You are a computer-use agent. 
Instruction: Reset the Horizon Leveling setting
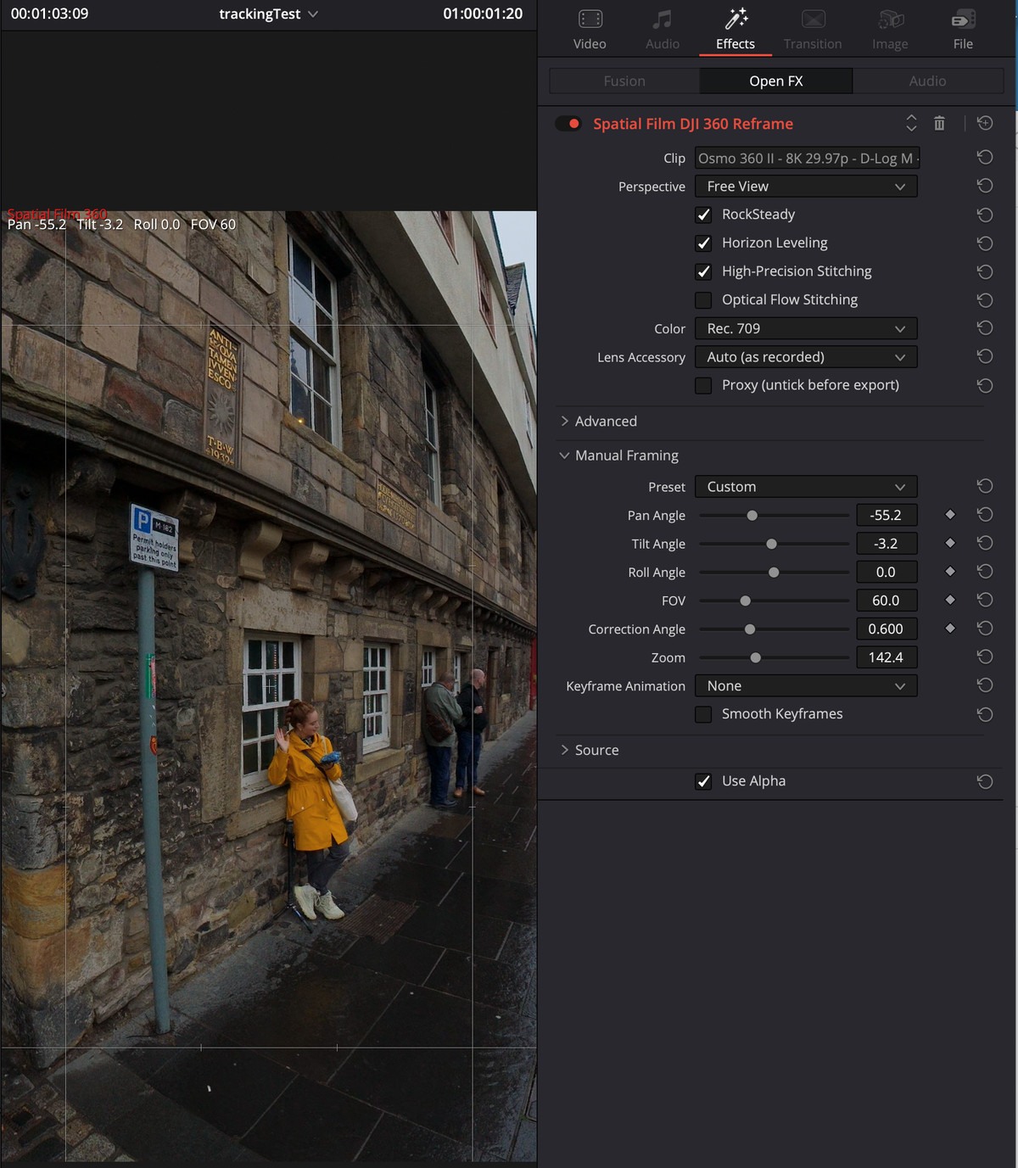pyautogui.click(x=985, y=243)
